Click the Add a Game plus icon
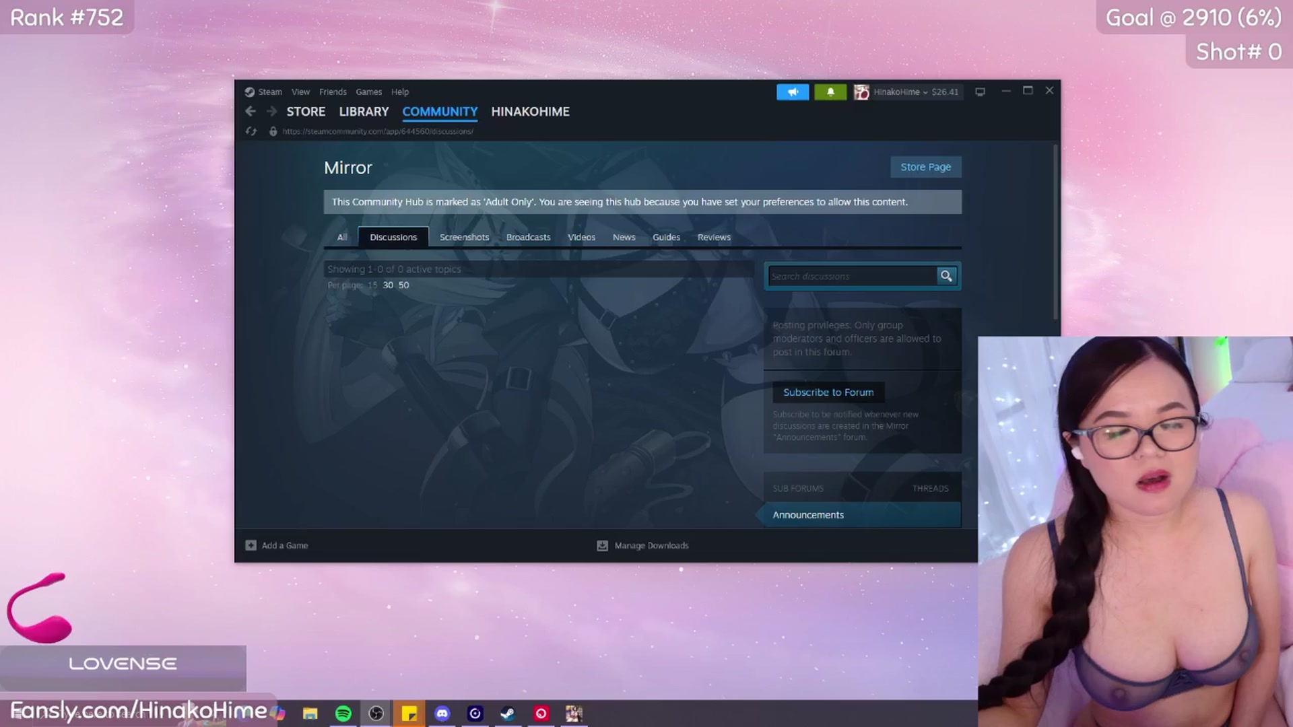The width and height of the screenshot is (1293, 727). tap(251, 545)
